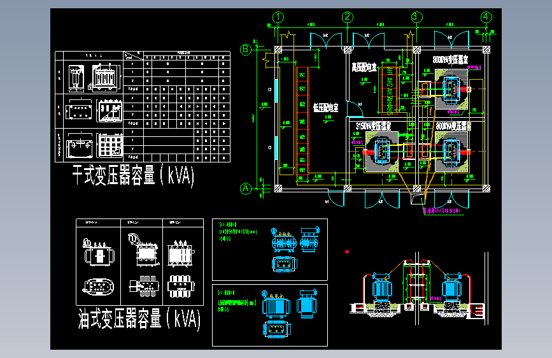Screen dimensions: 552x358
Task: Select low-voltage panel cell P8
Action: coord(302,170)
